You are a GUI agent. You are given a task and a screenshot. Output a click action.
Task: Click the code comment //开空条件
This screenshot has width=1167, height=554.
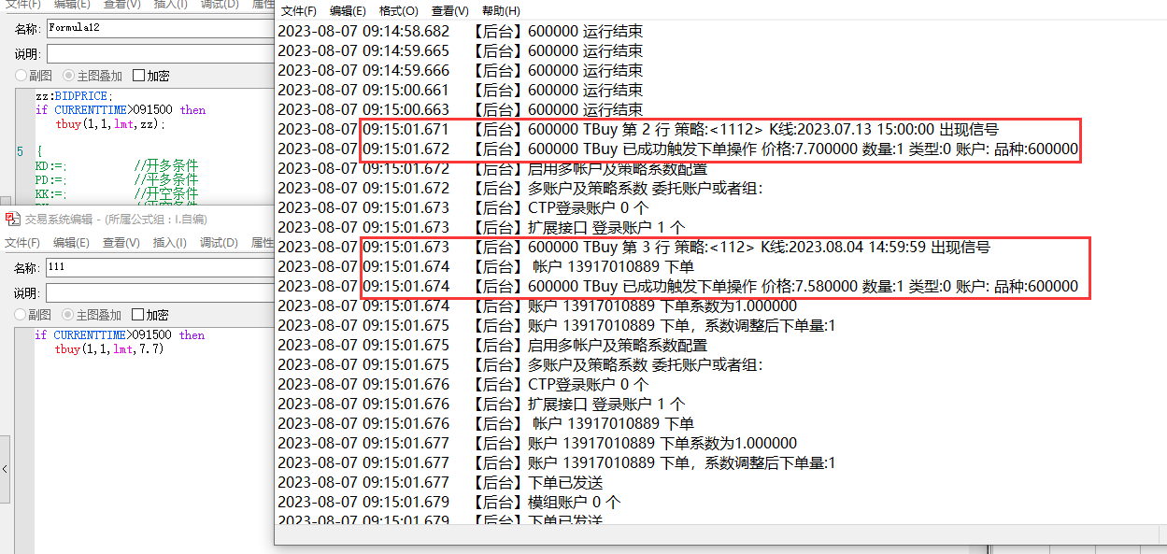tap(166, 193)
